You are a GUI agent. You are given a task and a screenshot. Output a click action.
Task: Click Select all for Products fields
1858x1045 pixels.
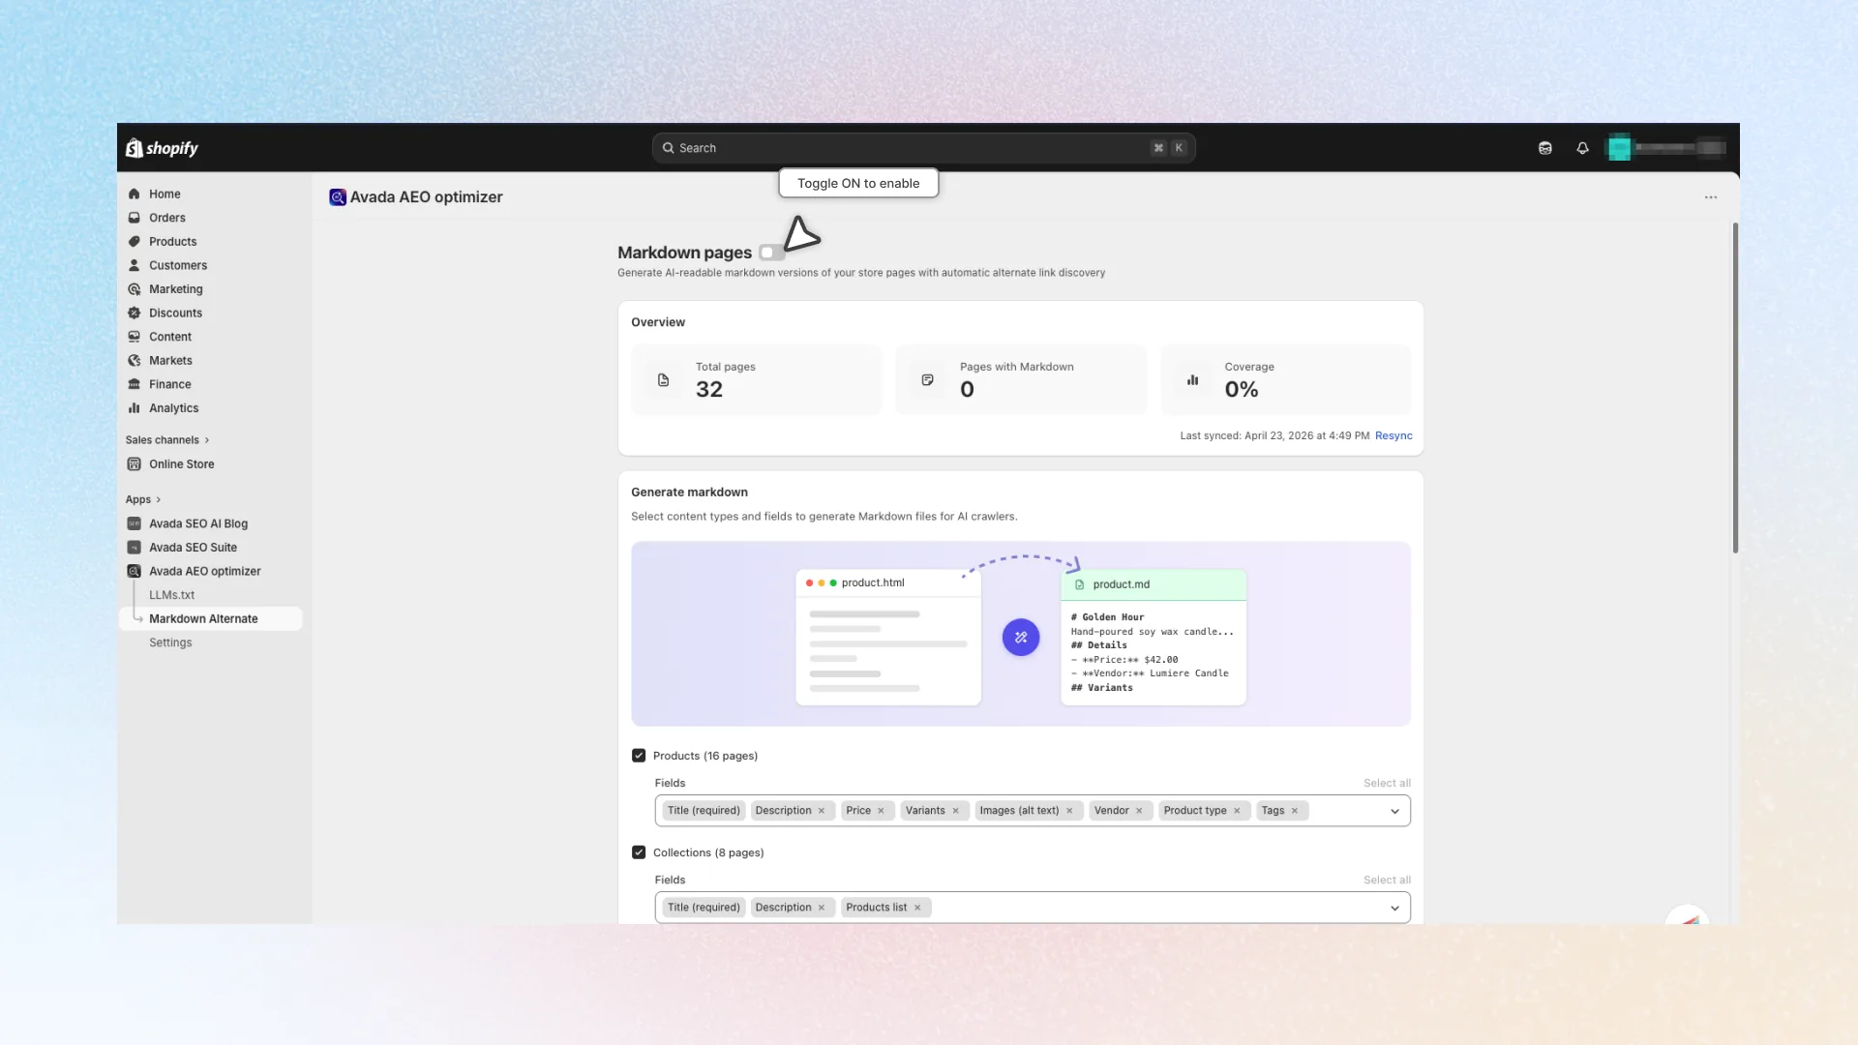1387,784
